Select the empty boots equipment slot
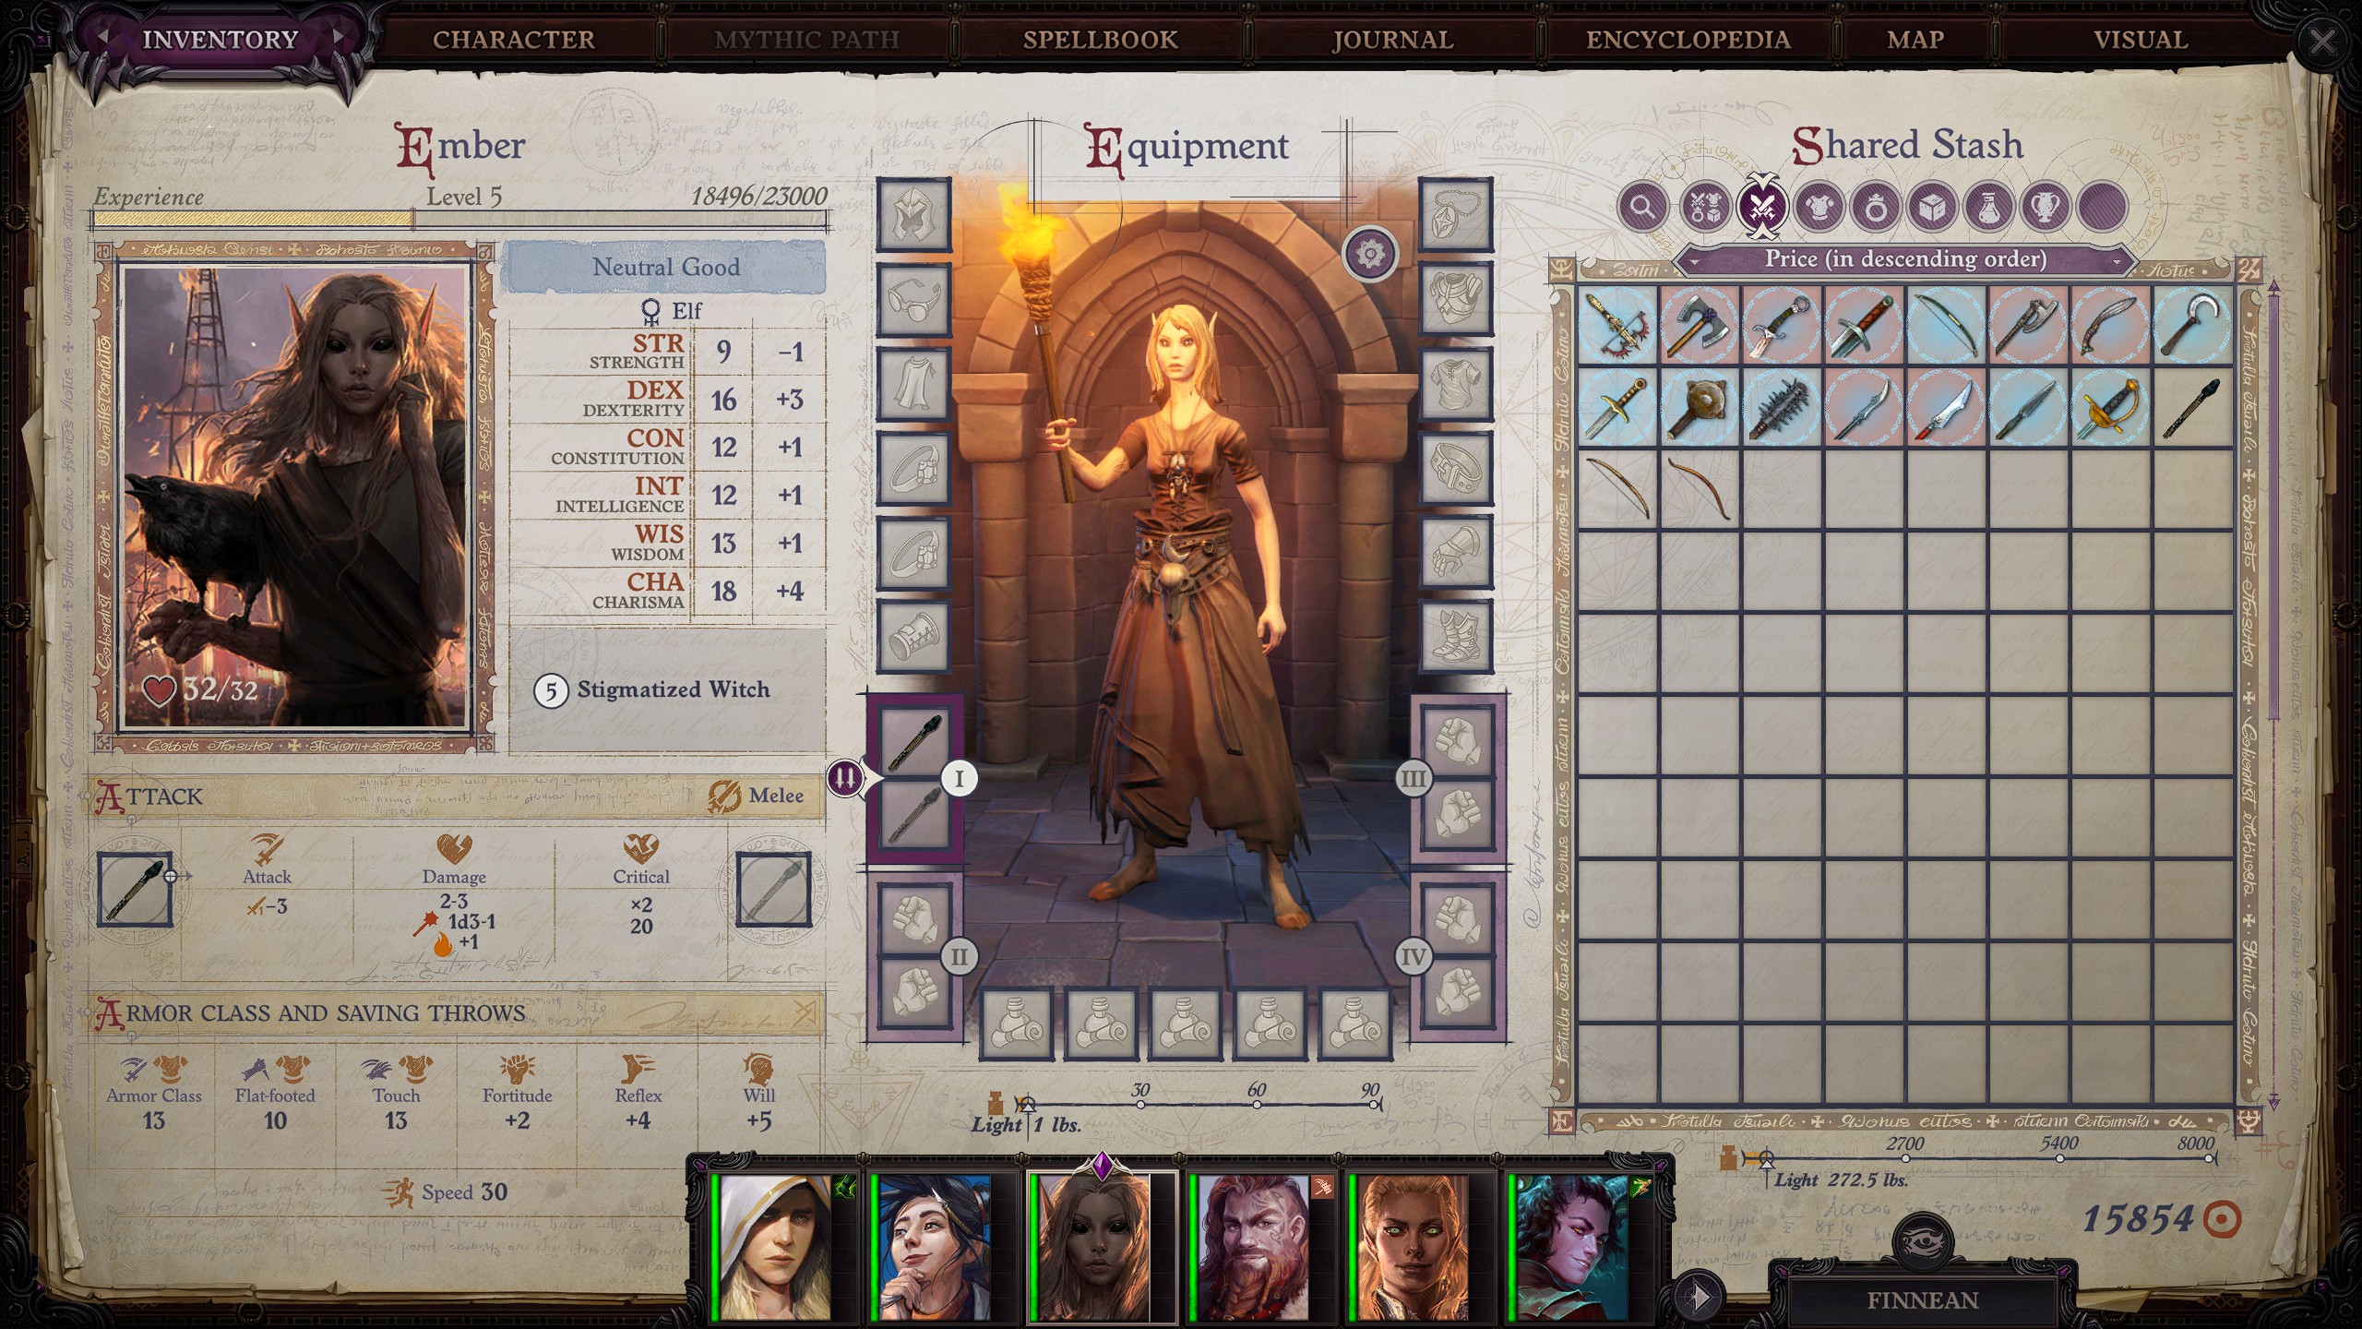The image size is (2362, 1329). click(1455, 637)
